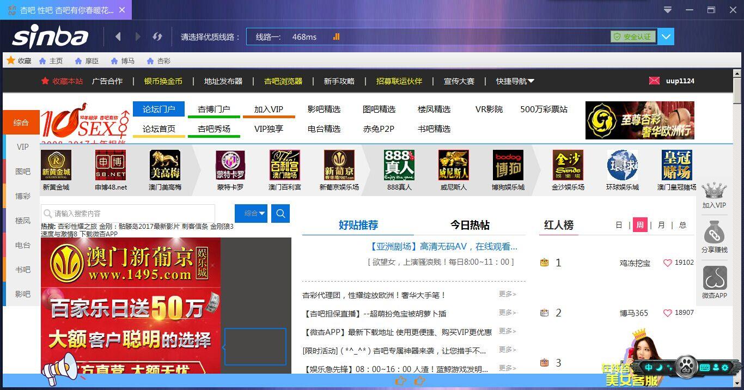The height and width of the screenshot is (390, 744).
Task: Open the 加入VIP navigation tab
Action: [269, 109]
